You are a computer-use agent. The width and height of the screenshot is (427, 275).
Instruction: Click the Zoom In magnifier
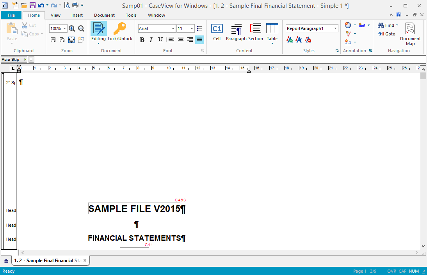(72, 28)
